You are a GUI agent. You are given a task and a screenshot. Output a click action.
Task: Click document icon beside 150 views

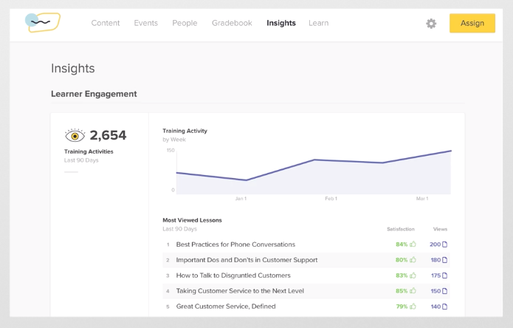444,290
